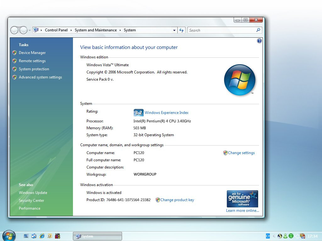
Task: Click the tray icon left of the clock
Action: pos(303,236)
